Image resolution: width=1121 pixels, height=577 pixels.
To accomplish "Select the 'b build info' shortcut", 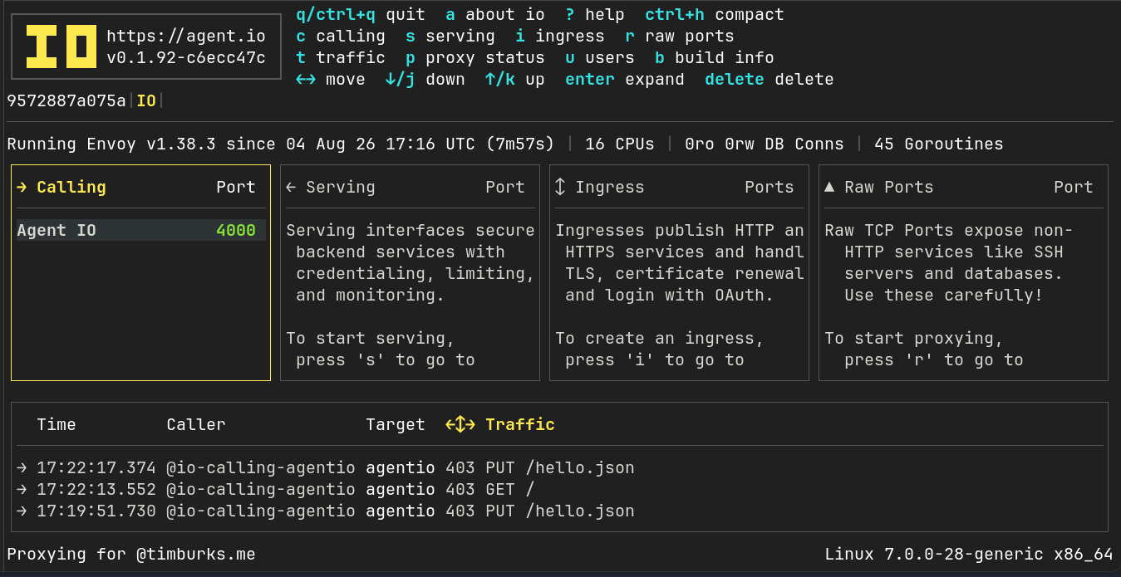I will coord(715,58).
